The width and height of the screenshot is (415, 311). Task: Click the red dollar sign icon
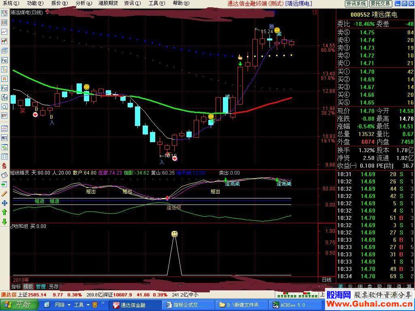[x=4, y=166]
